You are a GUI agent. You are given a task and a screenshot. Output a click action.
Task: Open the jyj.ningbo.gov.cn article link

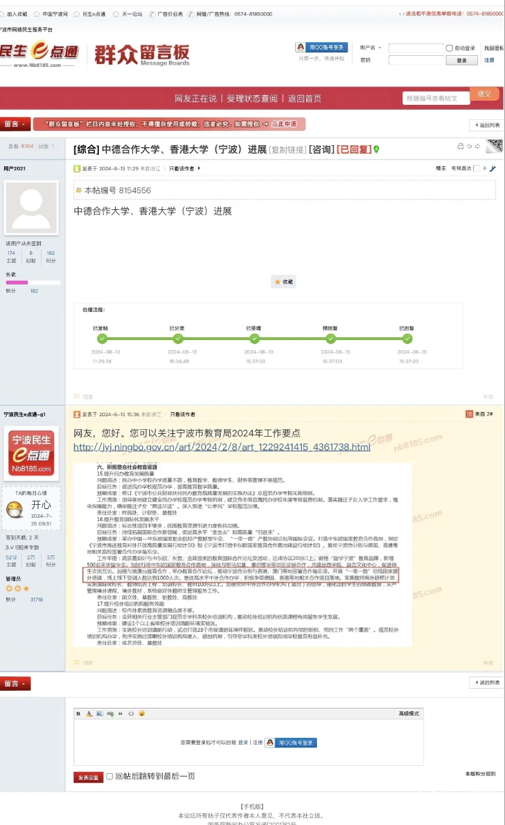pyautogui.click(x=222, y=447)
